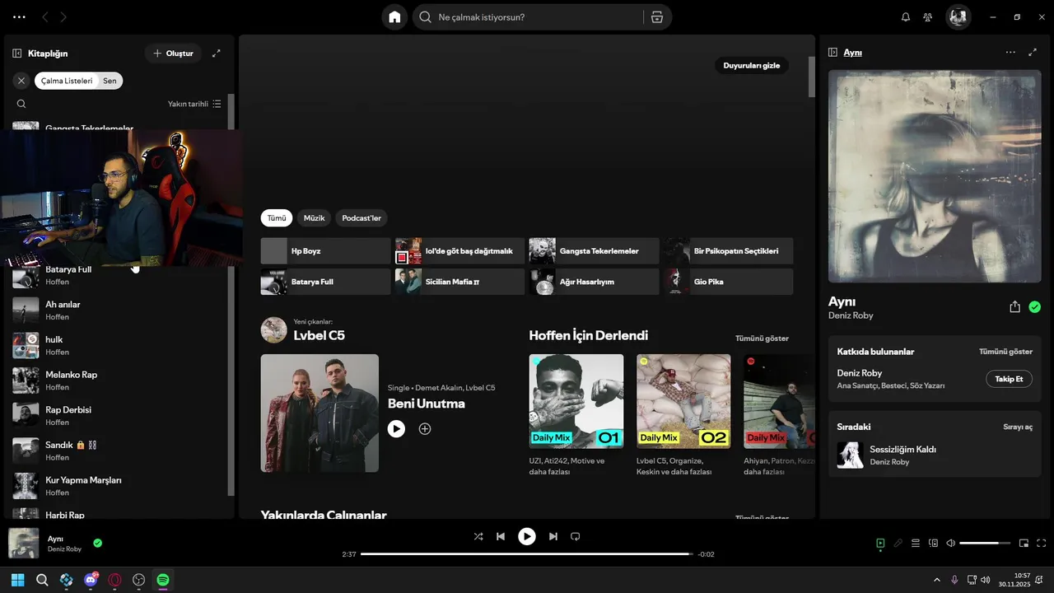Select the Podcast'ler filter tab
1054x593 pixels.
point(362,218)
